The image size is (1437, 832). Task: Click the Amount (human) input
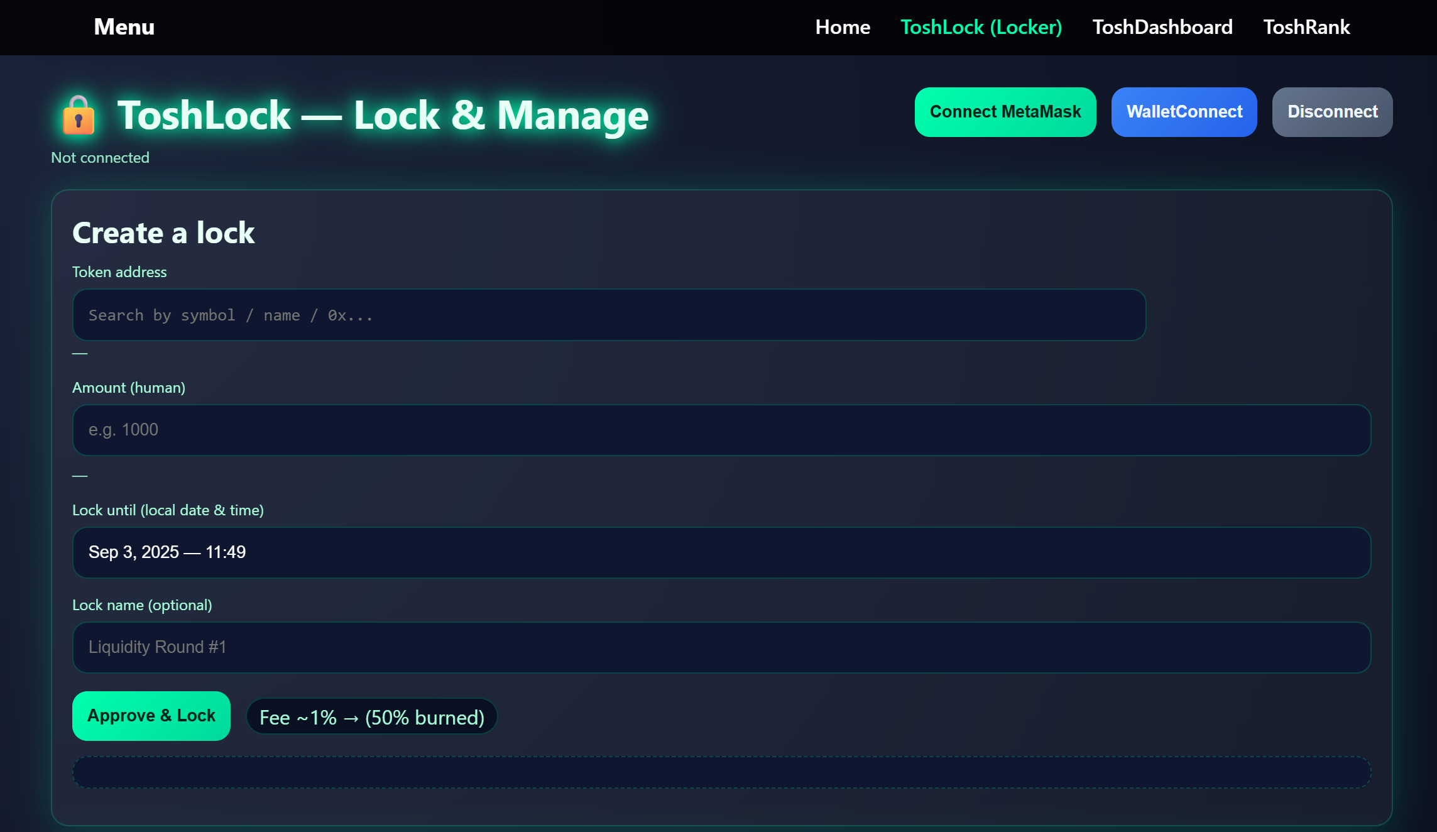pyautogui.click(x=721, y=430)
